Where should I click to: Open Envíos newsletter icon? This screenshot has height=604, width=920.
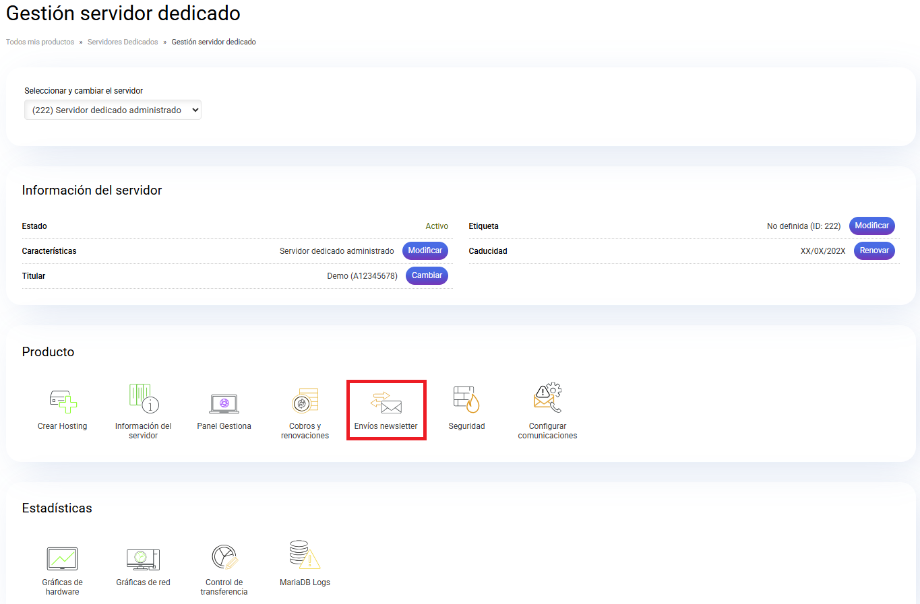(x=386, y=403)
